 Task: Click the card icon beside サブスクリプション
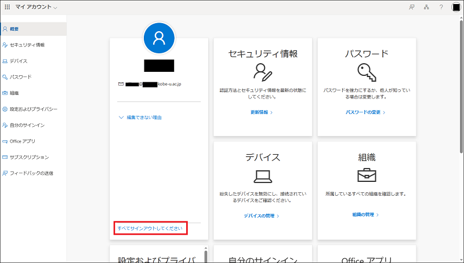(x=5, y=157)
